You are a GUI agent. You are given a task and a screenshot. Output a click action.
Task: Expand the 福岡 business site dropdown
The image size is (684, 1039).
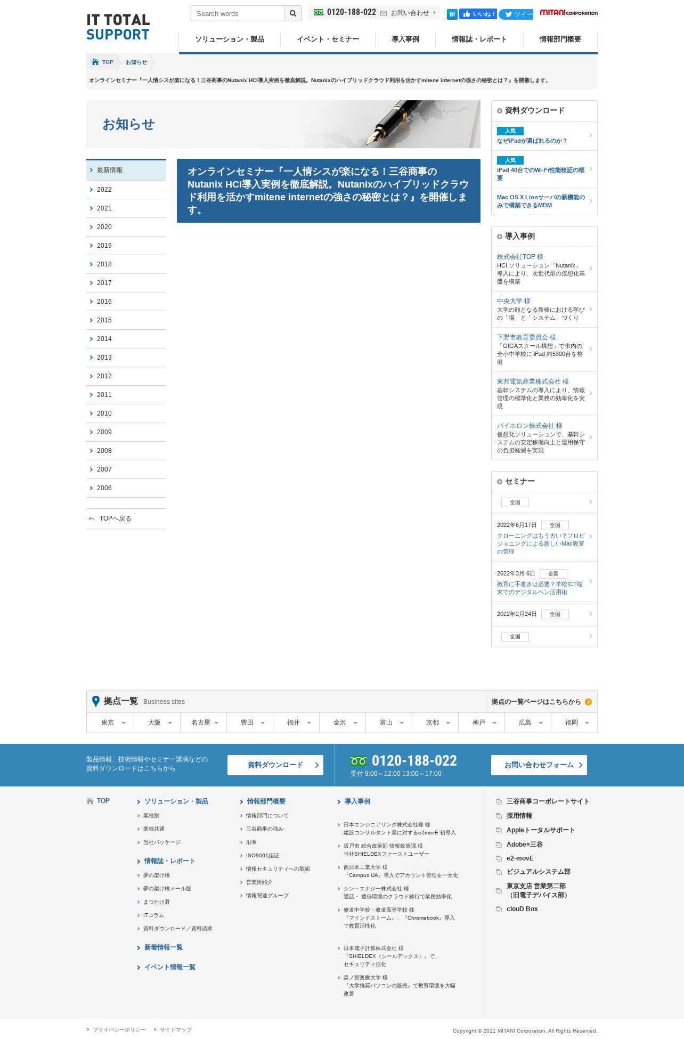click(x=574, y=723)
